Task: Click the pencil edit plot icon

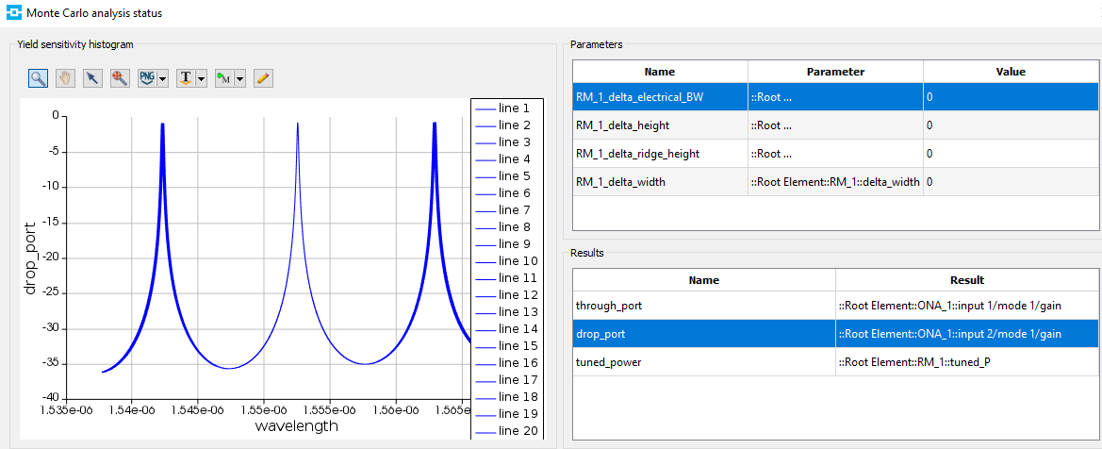Action: tap(263, 78)
